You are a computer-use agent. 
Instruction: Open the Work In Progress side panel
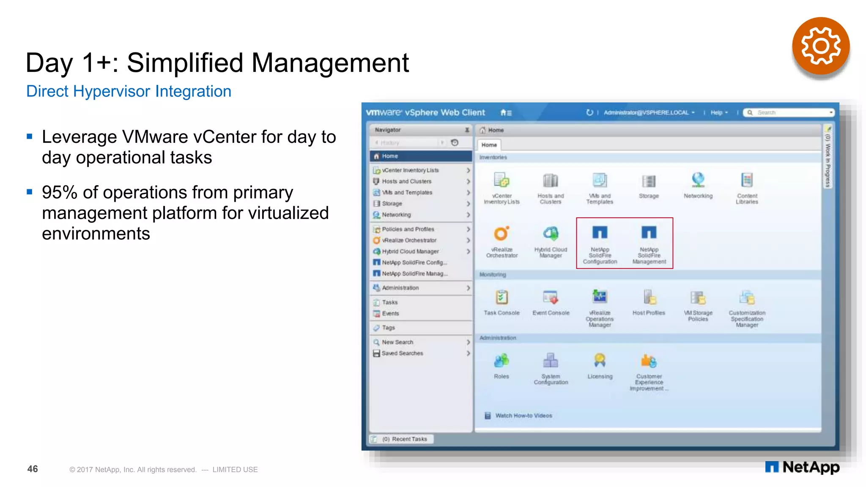pyautogui.click(x=828, y=157)
